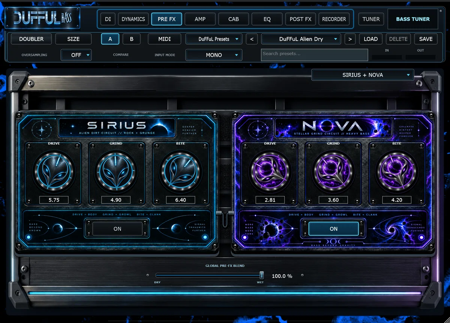Switch to the EQ tab
Screen dimensions: 450x323
click(x=267, y=19)
